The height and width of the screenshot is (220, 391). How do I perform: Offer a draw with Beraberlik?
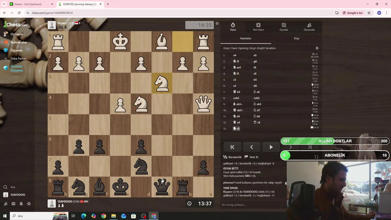coord(232,157)
